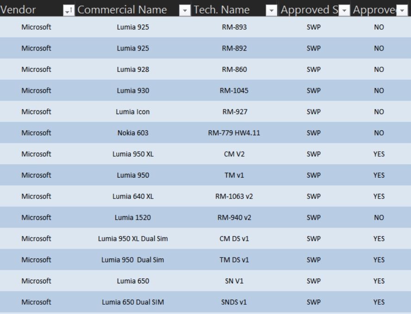Screen dimensions: 411x314
Task: Select the Lumia Icon cell
Action: tap(133, 112)
